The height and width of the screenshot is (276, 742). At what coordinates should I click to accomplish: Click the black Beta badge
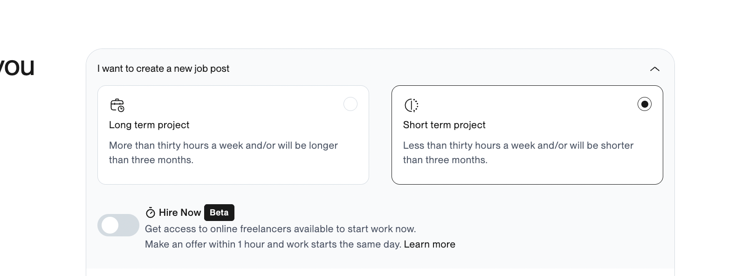coord(219,213)
